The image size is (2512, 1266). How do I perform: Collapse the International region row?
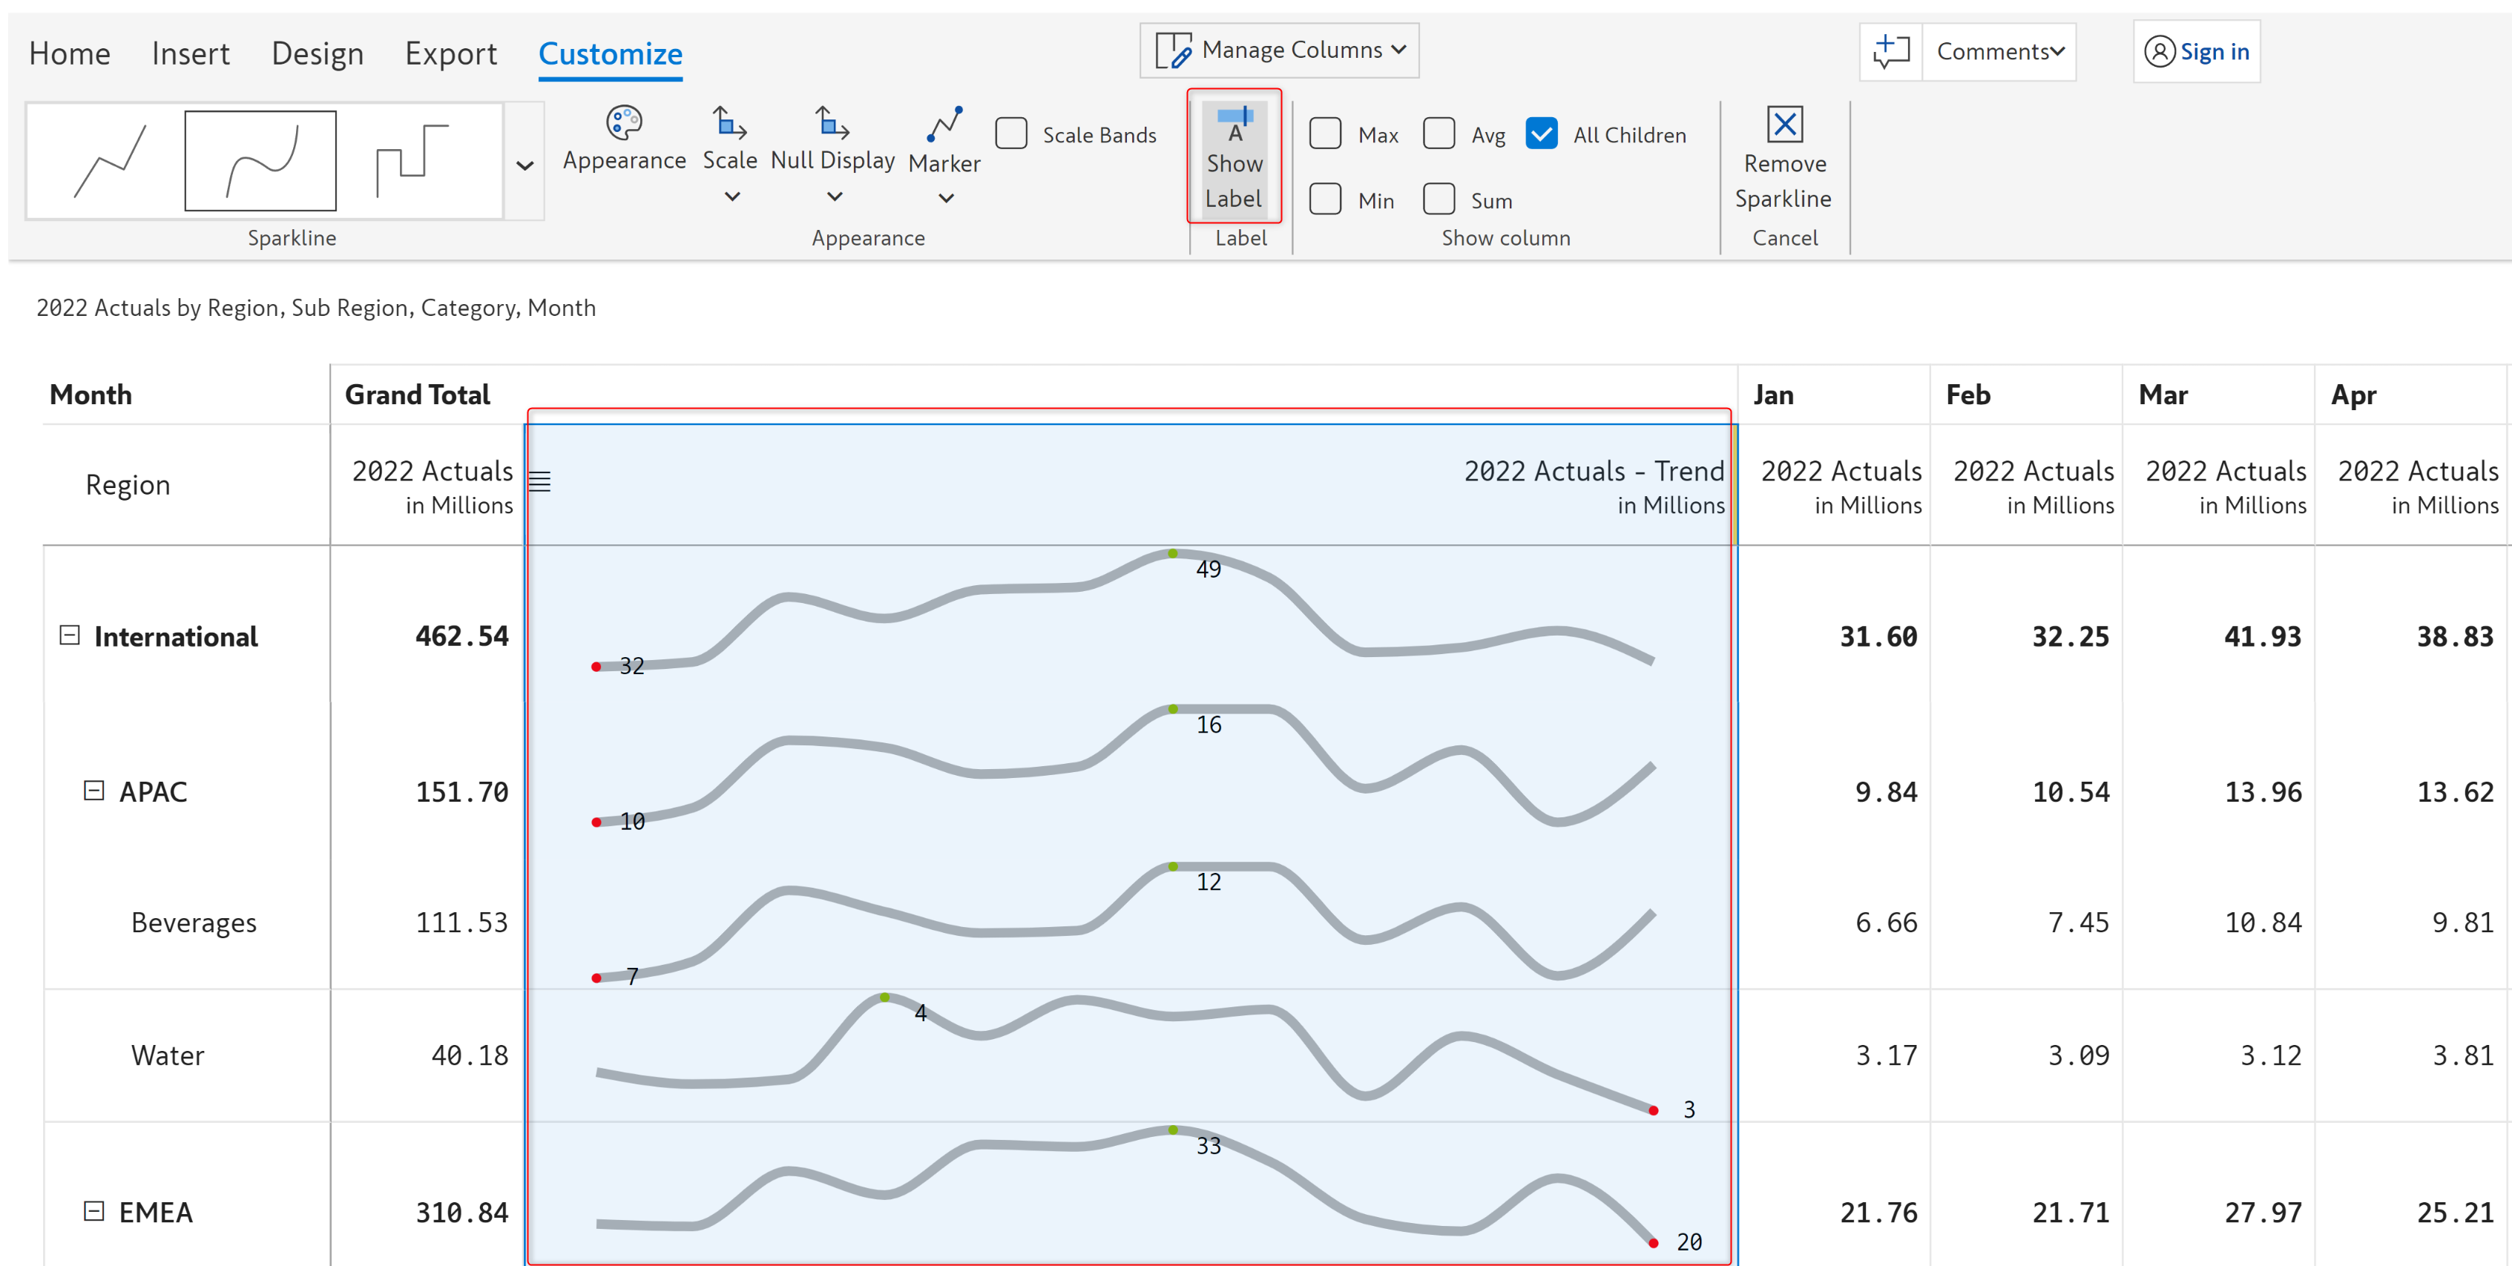pos(69,636)
